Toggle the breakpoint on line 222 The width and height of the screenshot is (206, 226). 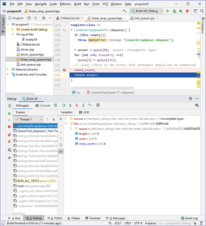(64, 70)
